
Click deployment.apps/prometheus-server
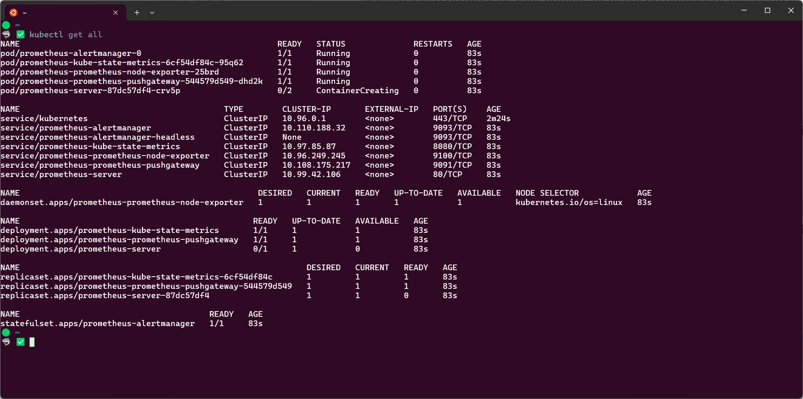pos(81,249)
